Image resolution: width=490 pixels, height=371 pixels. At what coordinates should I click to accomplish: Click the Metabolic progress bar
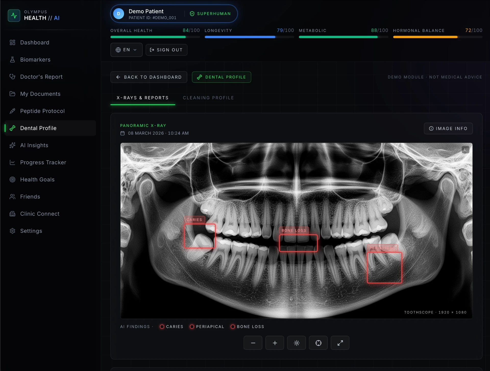pyautogui.click(x=344, y=37)
